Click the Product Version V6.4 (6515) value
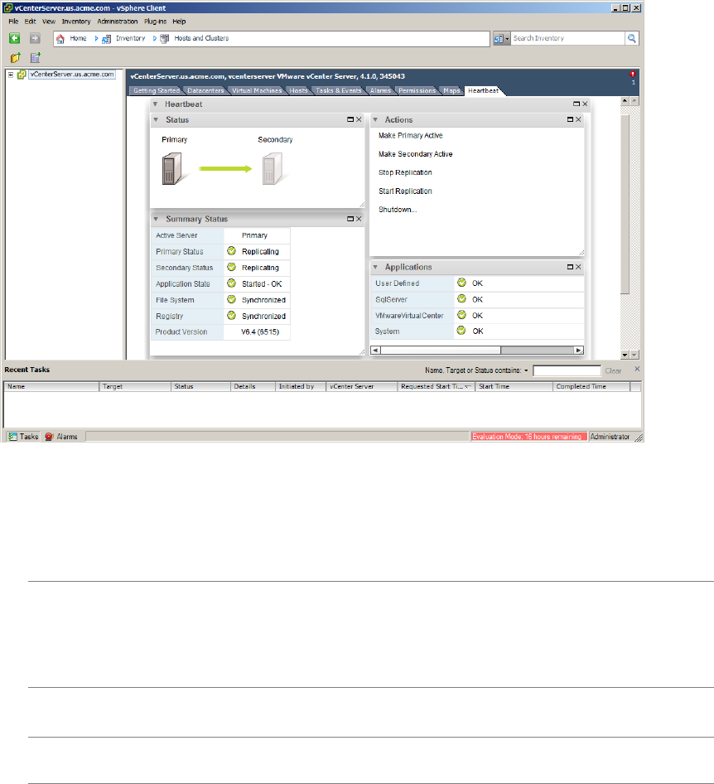Screen dimensions: 714x784 260,332
